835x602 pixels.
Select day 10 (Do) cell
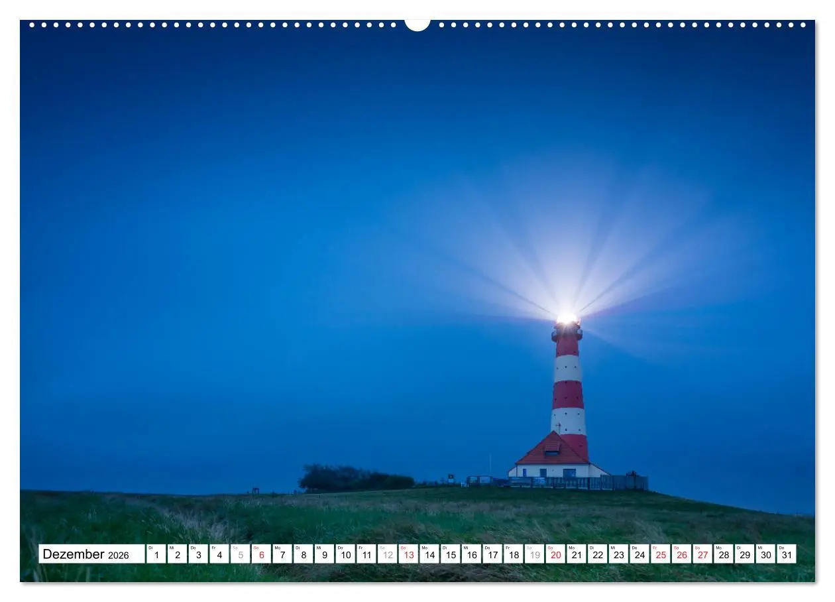click(345, 554)
